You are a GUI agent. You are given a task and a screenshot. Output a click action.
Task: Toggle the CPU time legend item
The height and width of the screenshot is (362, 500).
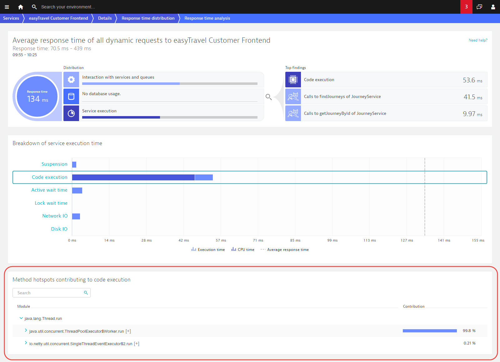(x=243, y=250)
